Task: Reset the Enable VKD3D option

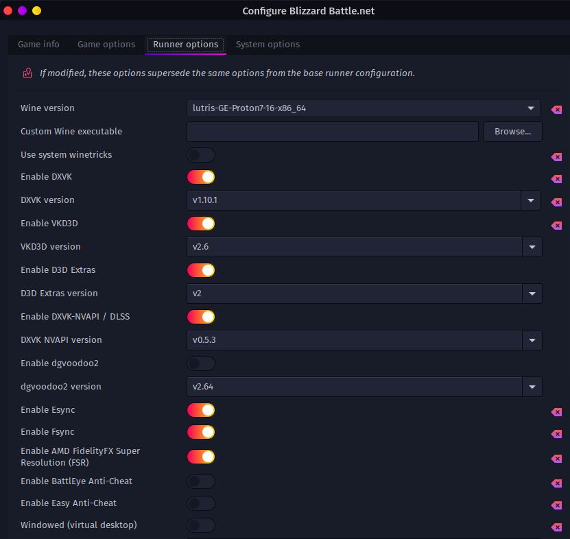Action: (x=556, y=226)
